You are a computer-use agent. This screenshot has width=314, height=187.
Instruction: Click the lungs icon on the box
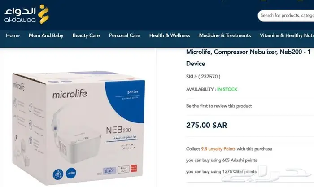pos(58,174)
